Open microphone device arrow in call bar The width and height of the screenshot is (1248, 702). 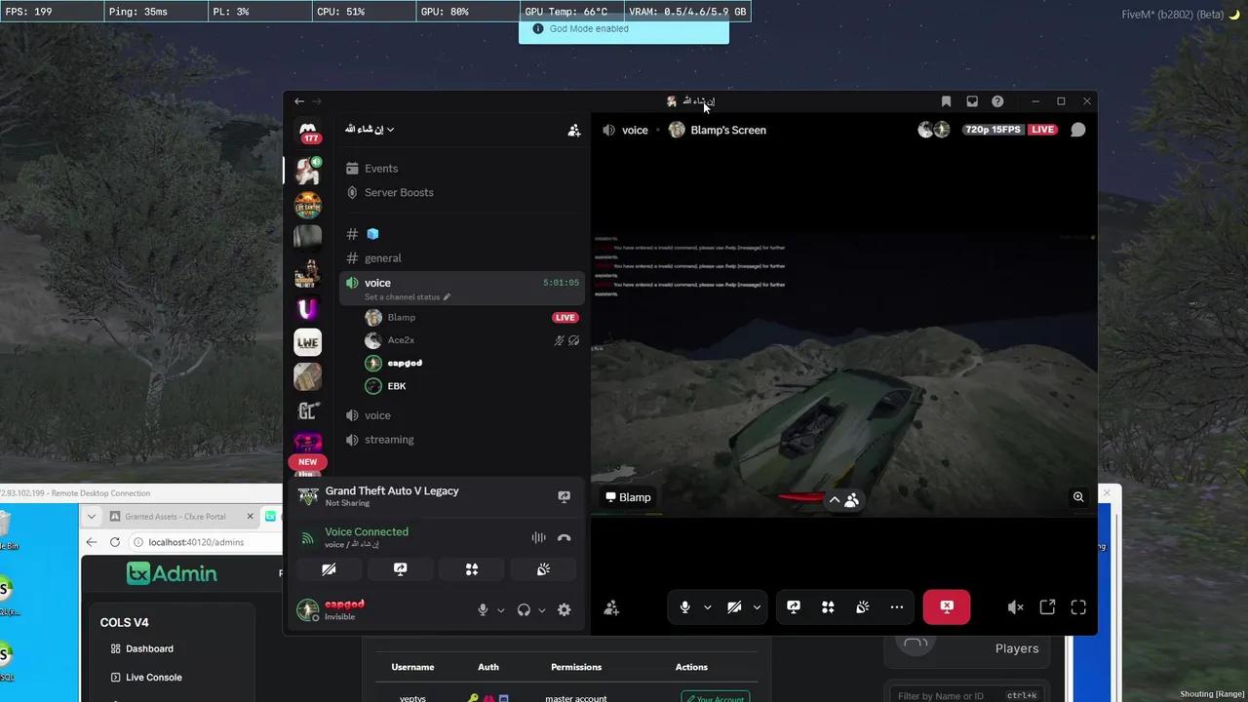coord(707,607)
